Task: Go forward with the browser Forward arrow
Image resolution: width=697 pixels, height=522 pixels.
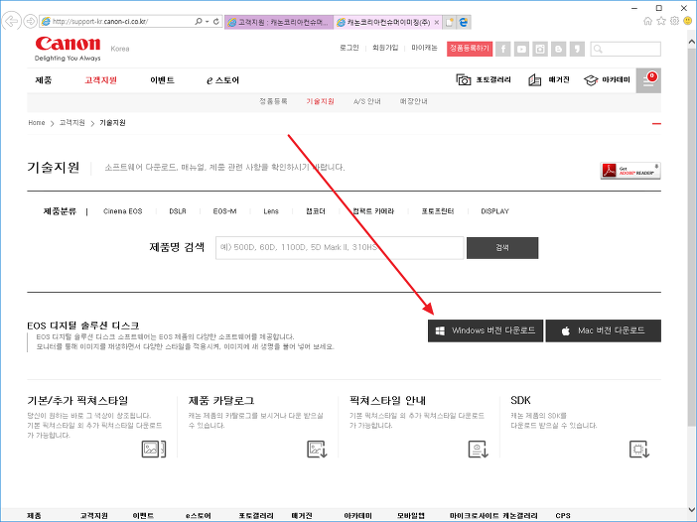Action: pos(30,21)
